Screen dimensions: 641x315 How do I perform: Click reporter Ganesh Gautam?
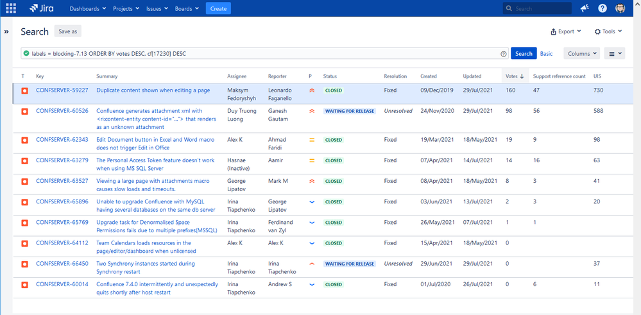tap(278, 115)
